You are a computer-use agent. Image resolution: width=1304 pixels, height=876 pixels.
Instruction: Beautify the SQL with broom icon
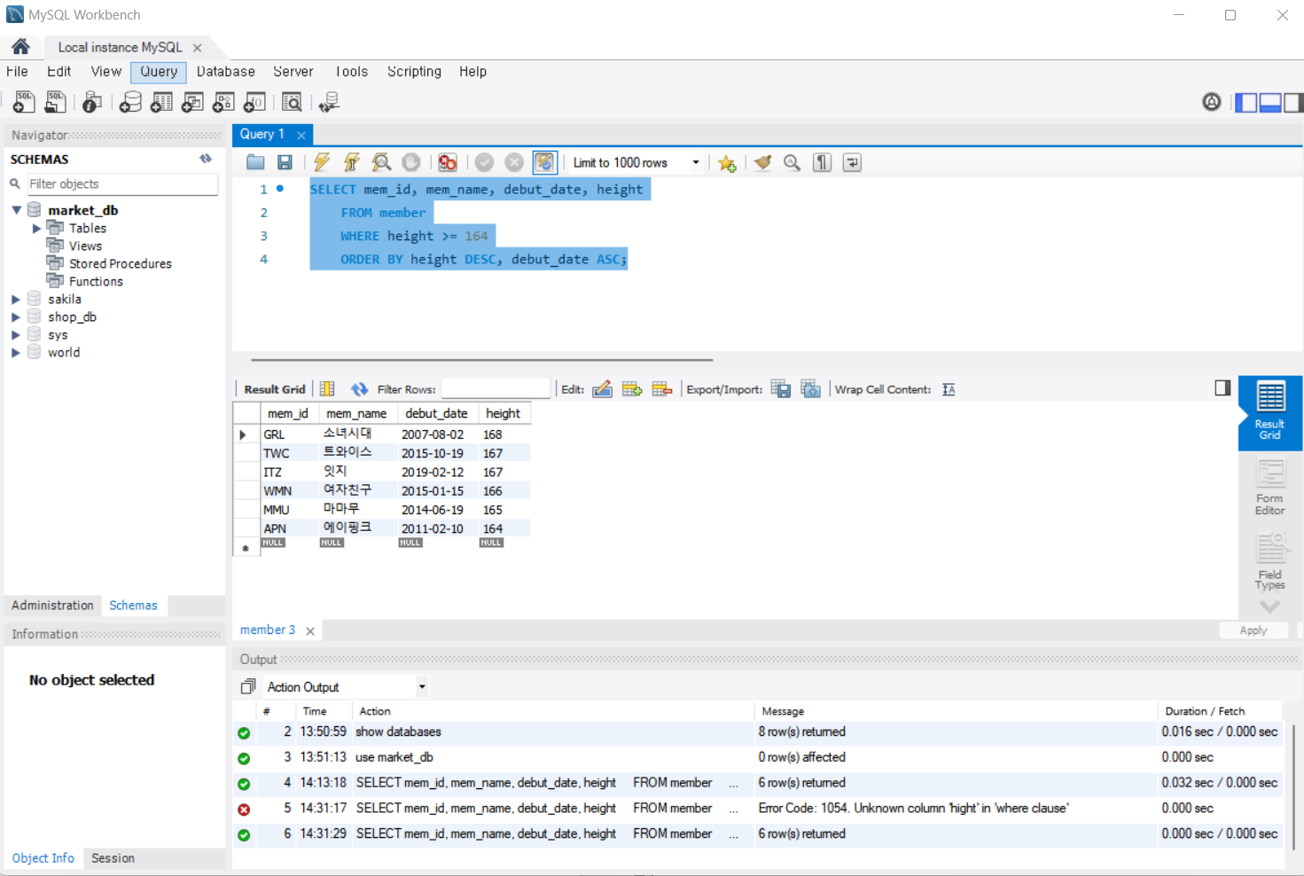point(762,162)
